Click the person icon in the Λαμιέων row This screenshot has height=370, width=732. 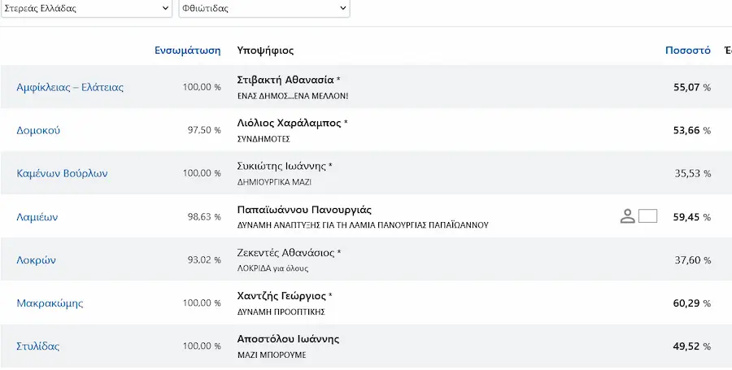pyautogui.click(x=627, y=216)
